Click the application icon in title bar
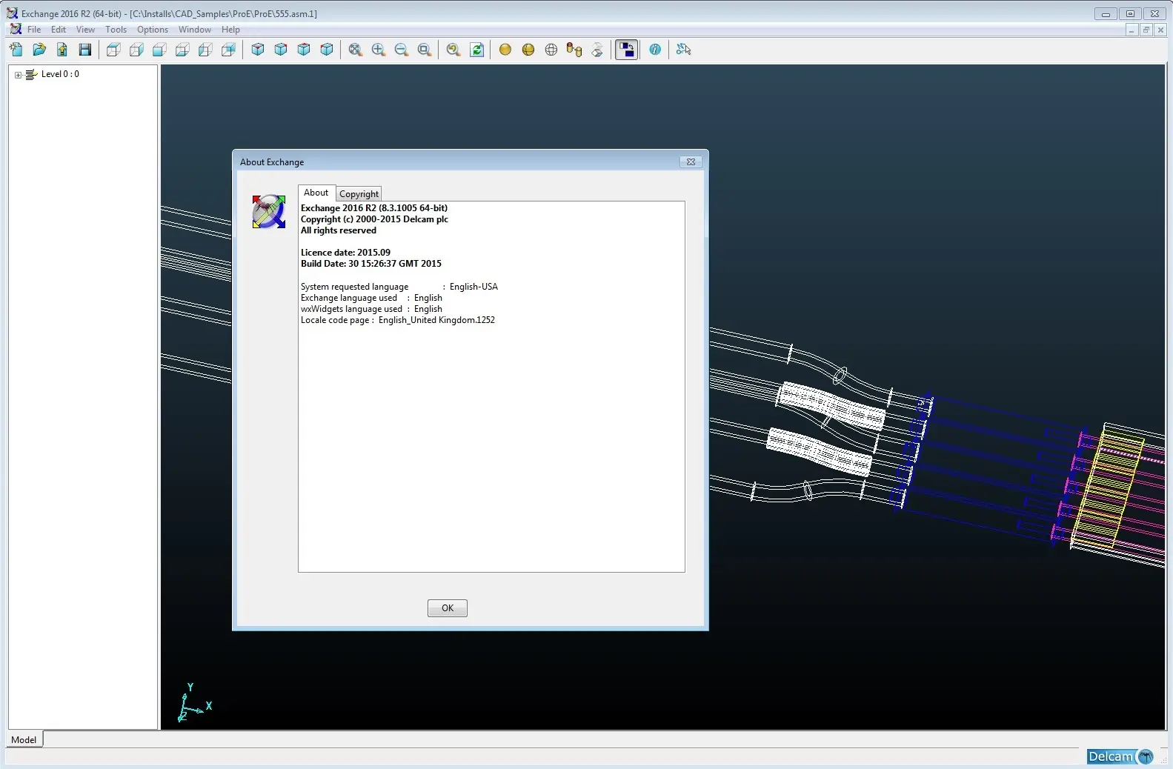Image resolution: width=1173 pixels, height=769 pixels. click(12, 13)
